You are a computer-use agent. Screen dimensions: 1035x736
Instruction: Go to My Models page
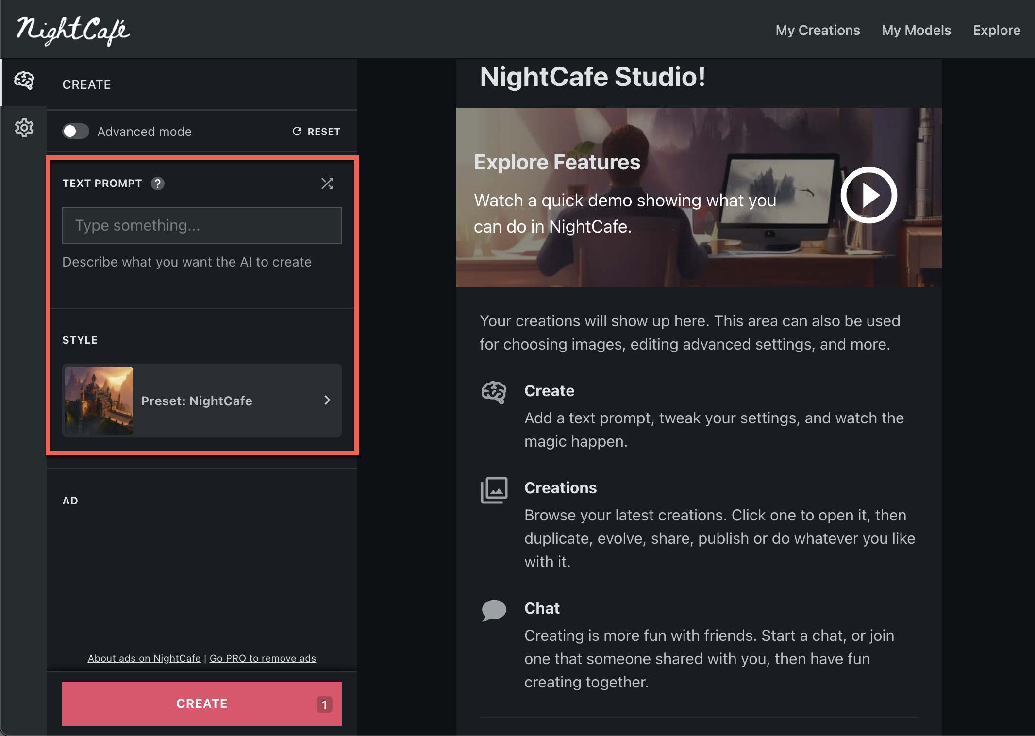[x=916, y=30]
